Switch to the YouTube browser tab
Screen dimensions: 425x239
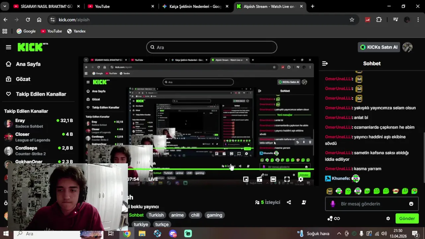(x=121, y=6)
